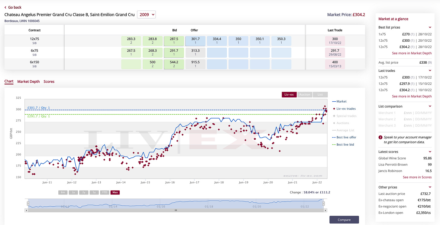Toggle Best live offer line in legend
Screen dimensions: 440x225
coord(344,138)
